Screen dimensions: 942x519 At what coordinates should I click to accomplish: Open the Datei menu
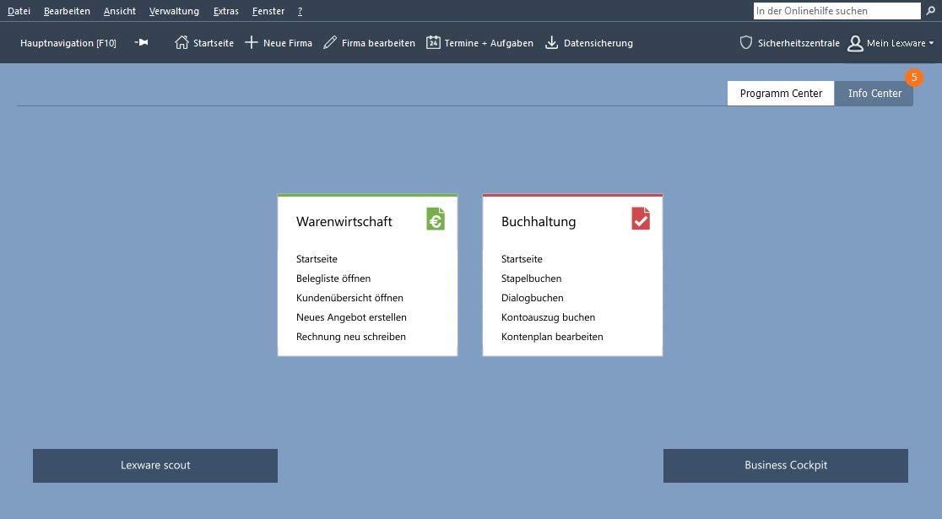(x=19, y=11)
